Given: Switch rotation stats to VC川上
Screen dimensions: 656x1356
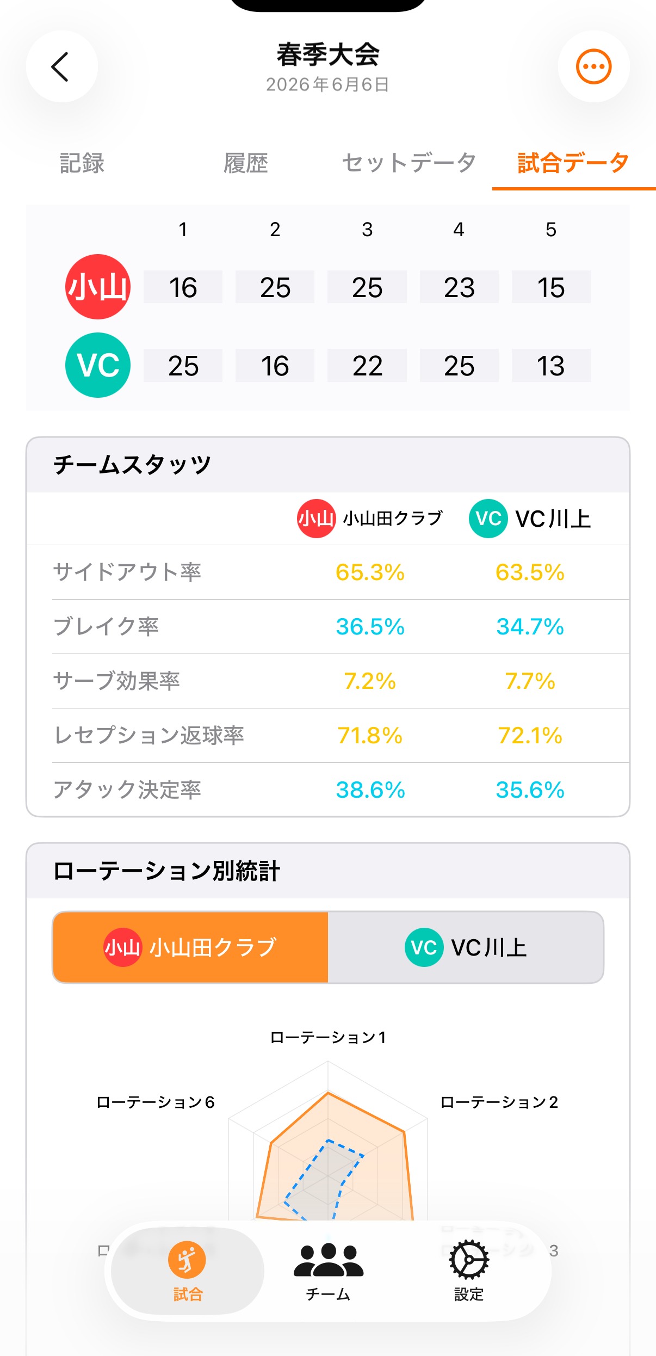Looking at the screenshot, I should click(x=466, y=947).
